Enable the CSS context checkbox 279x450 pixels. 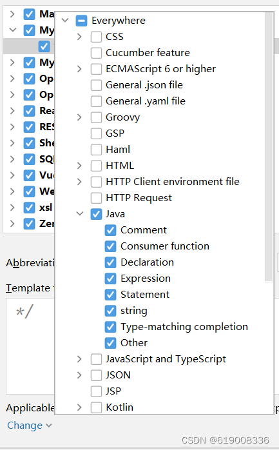coord(96,37)
